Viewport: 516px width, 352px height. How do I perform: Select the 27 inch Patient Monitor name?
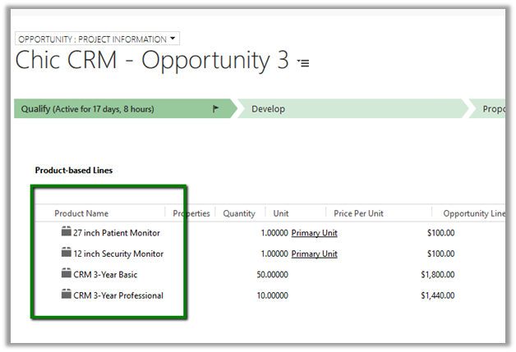[x=116, y=233]
